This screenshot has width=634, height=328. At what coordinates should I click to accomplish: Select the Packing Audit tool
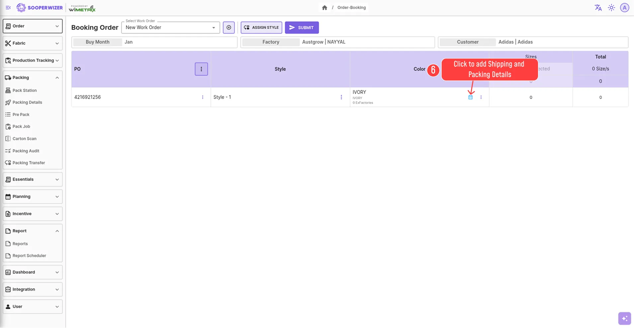tap(26, 151)
